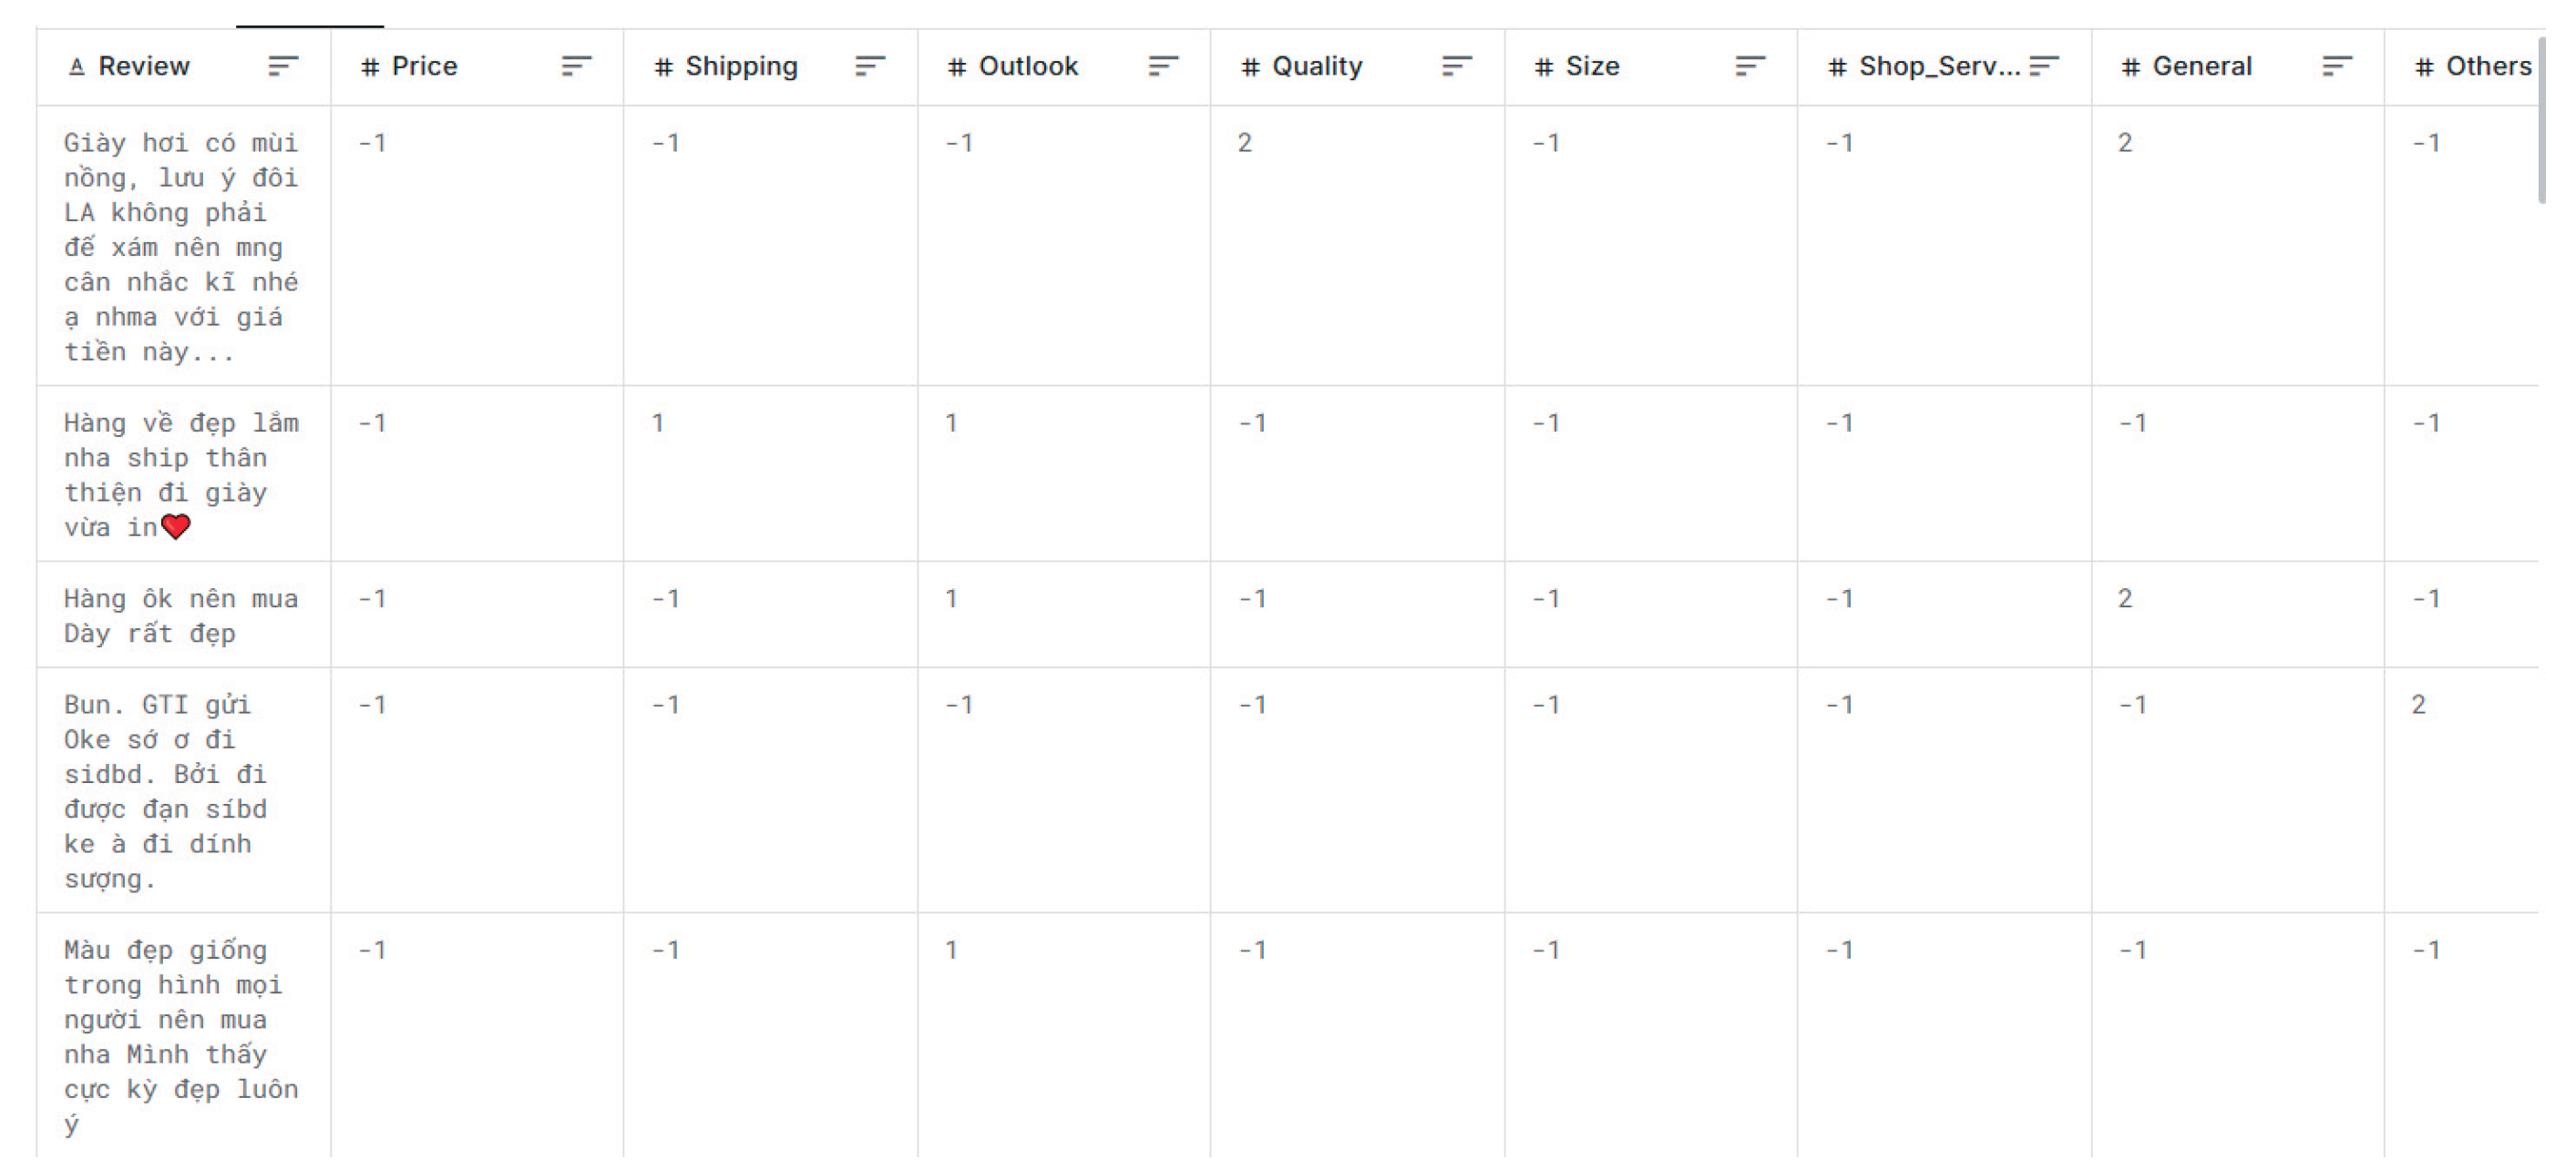Click the Shipping column header label
This screenshot has width=2576, height=1170.
coord(741,66)
